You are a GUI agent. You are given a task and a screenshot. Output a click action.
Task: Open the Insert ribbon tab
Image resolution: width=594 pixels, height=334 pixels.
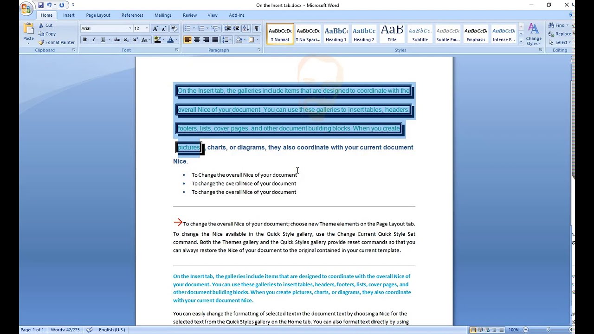(69, 15)
